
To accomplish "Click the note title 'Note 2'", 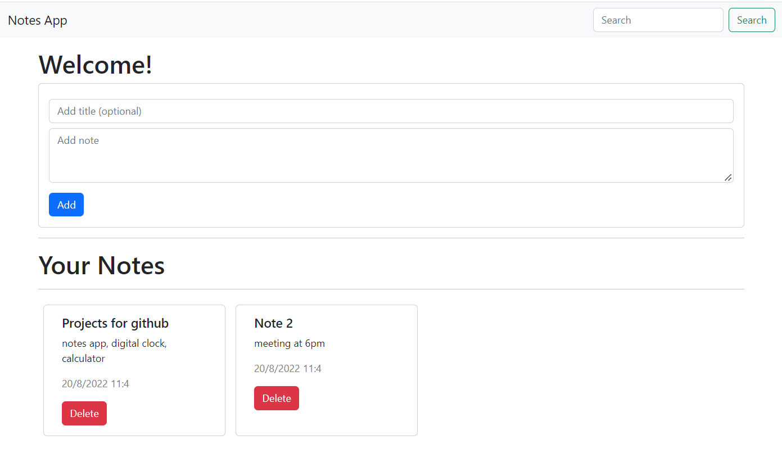I will tap(273, 323).
